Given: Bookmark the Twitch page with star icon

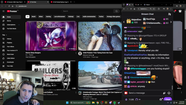Looking at the screenshot, I should coord(154,9).
